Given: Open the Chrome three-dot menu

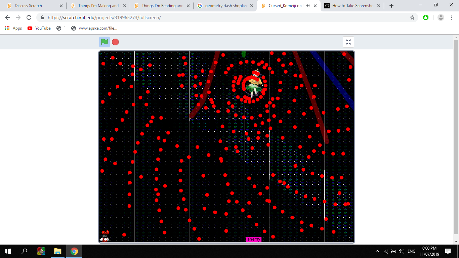Looking at the screenshot, I should click(x=452, y=17).
